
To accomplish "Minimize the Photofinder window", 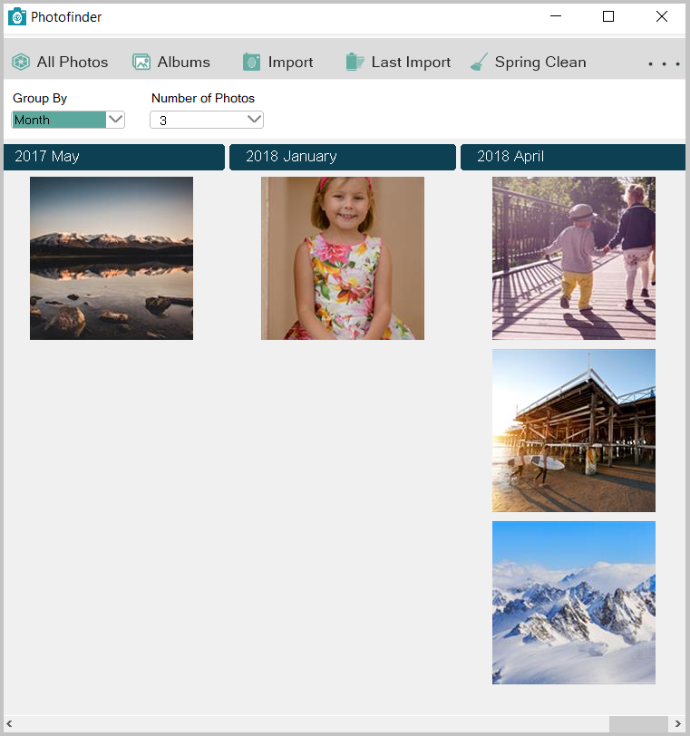I will (556, 16).
